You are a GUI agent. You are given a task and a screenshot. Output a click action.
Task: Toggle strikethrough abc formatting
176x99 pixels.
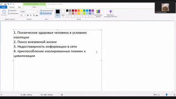tap(37, 15)
